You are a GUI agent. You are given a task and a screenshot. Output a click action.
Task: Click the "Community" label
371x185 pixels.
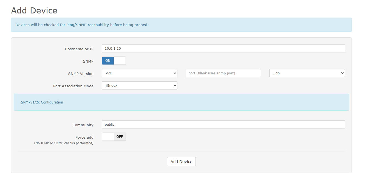[x=83, y=125]
